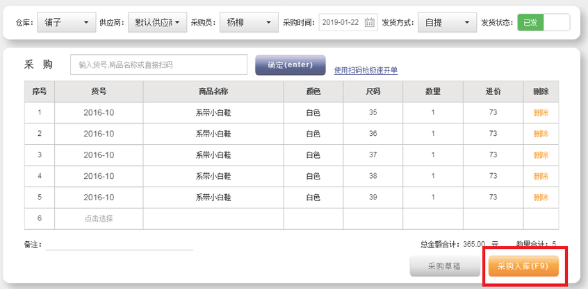
Task: Click 点击选择 in row 6
Action: click(x=99, y=218)
